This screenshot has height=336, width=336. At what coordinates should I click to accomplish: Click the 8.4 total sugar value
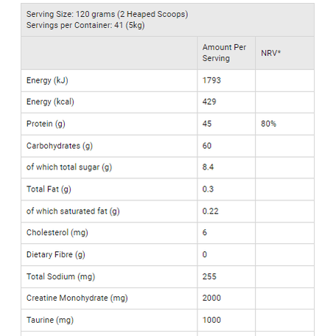click(x=208, y=167)
